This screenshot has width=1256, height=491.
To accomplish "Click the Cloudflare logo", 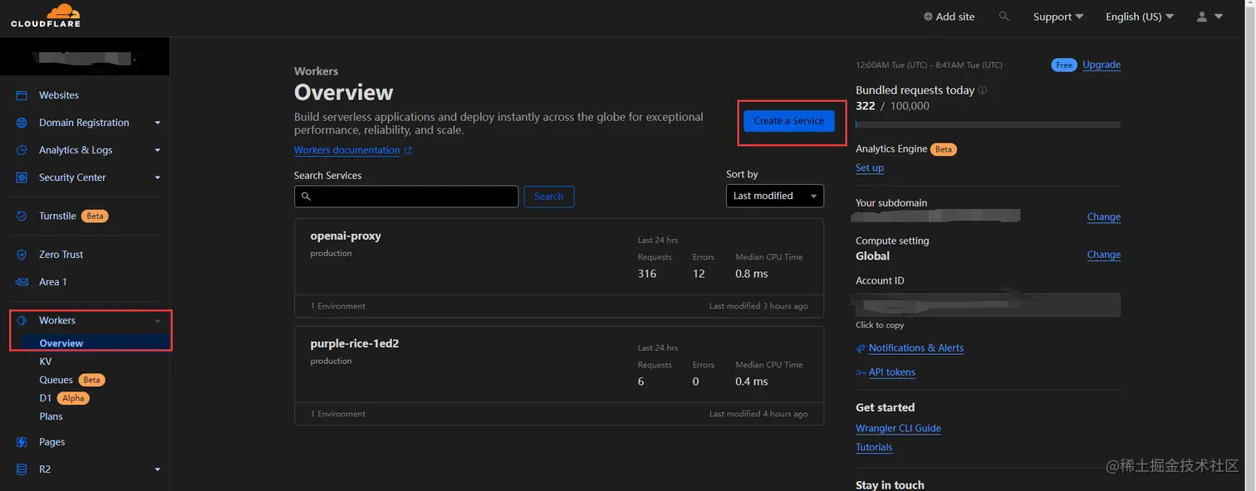I will click(x=46, y=16).
